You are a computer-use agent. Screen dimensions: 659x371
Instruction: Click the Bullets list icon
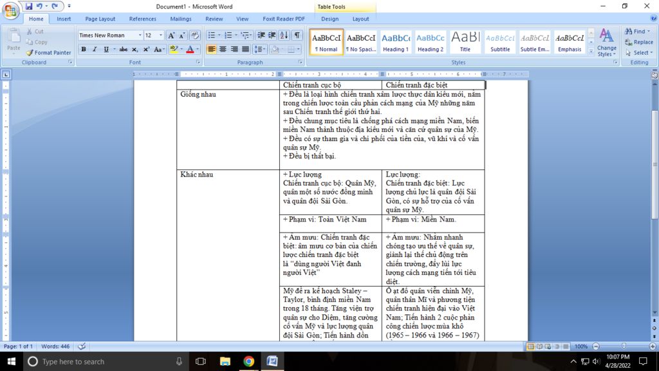tap(211, 35)
